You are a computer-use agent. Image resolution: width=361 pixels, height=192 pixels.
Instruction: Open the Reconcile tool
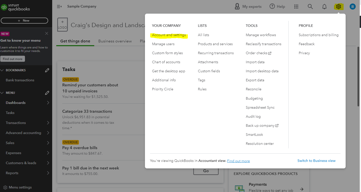tap(254, 89)
